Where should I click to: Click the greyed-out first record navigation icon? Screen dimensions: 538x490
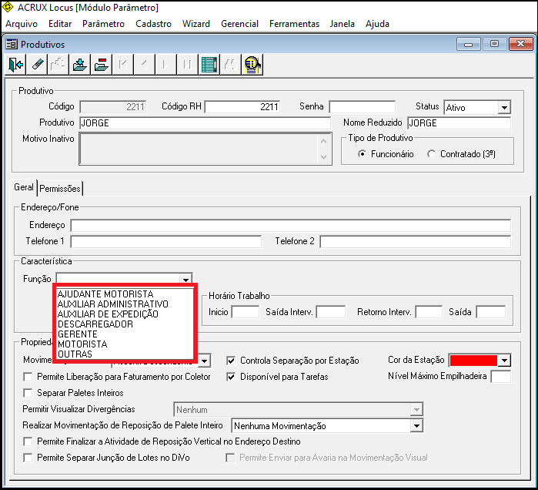122,64
